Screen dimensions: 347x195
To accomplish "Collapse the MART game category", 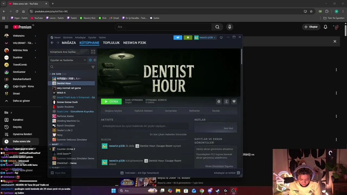I will [x=50, y=144].
